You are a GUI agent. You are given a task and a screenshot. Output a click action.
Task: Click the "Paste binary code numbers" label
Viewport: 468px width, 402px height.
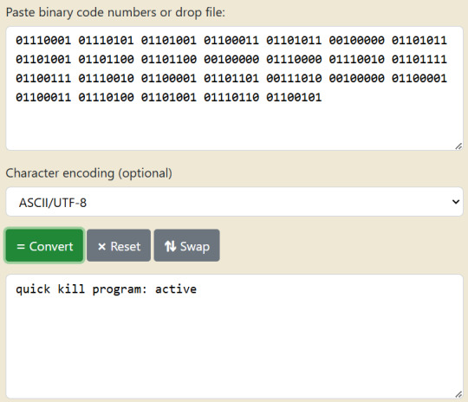(81, 13)
